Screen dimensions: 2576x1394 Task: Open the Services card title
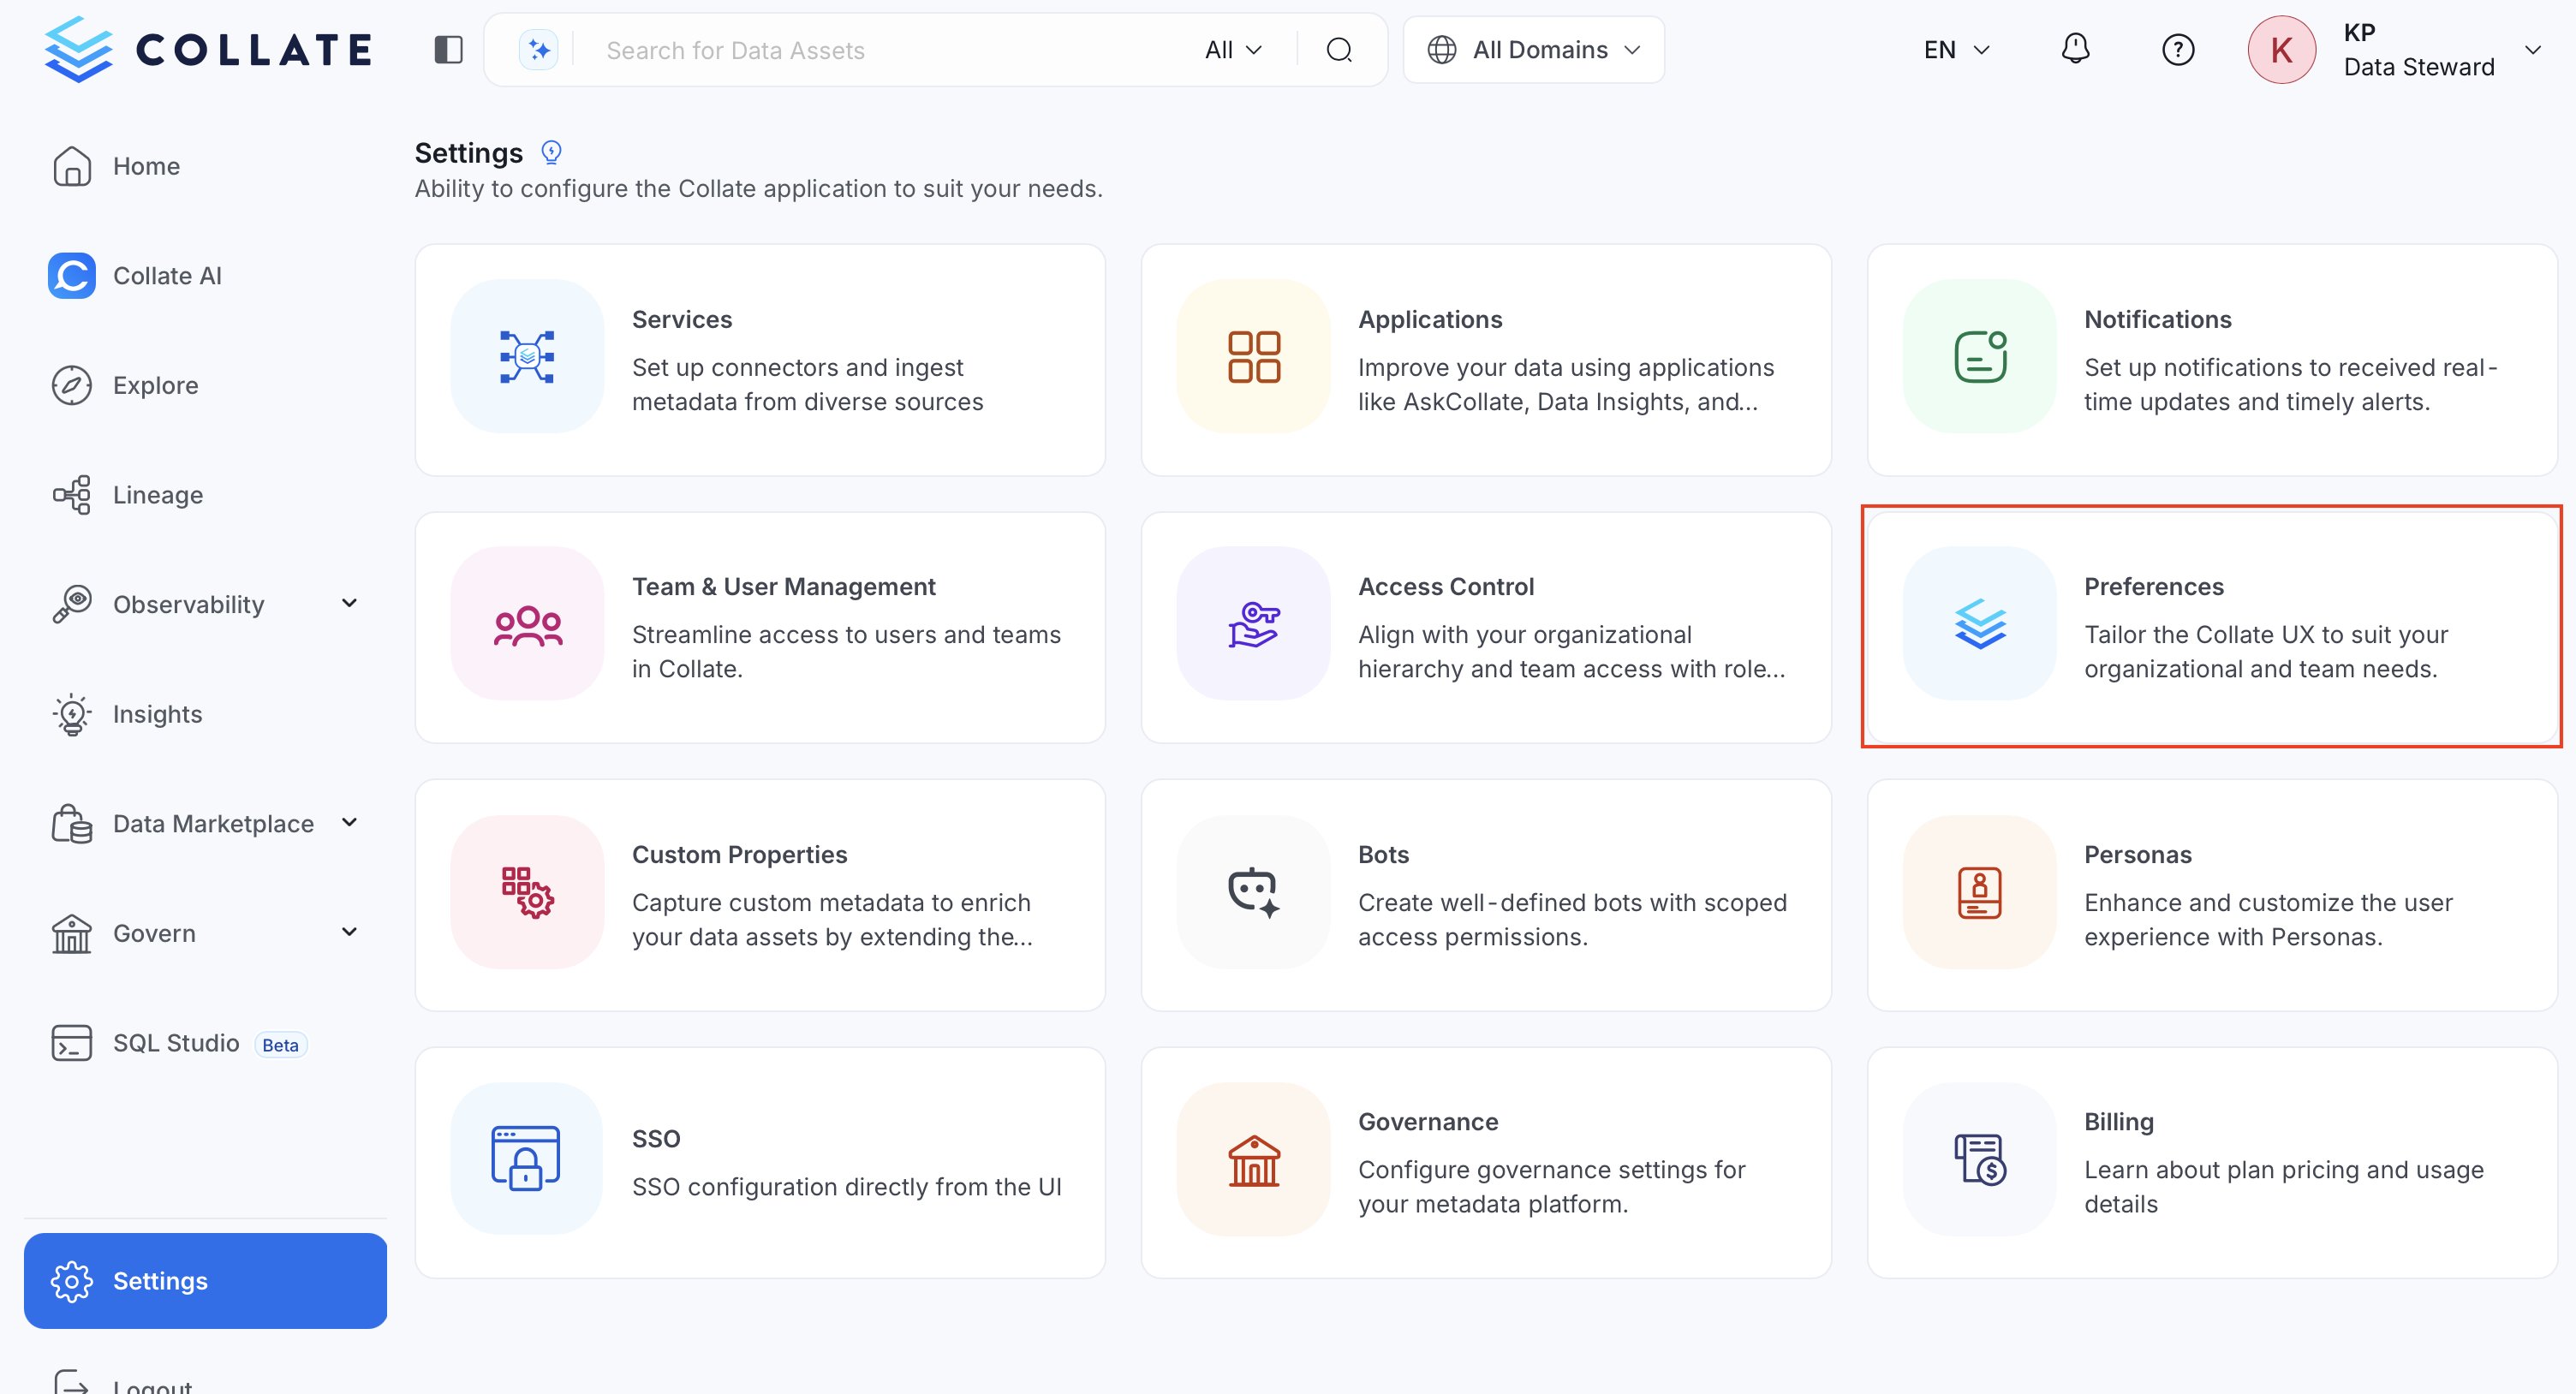point(682,319)
